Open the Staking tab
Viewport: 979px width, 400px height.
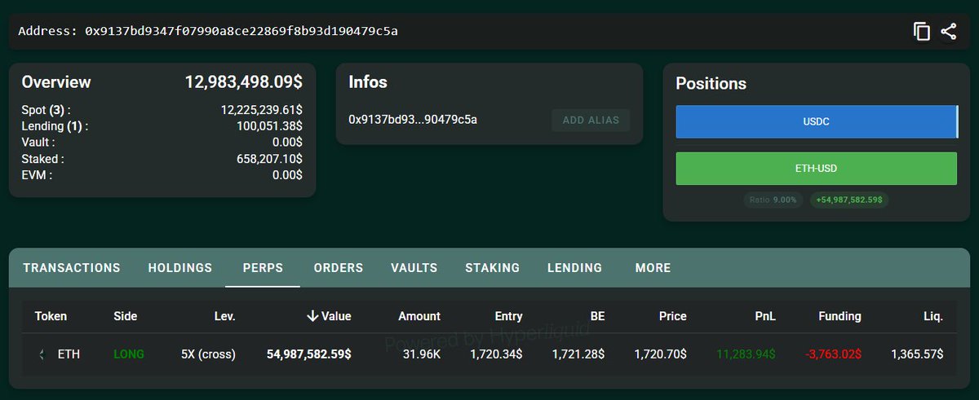pyautogui.click(x=493, y=268)
